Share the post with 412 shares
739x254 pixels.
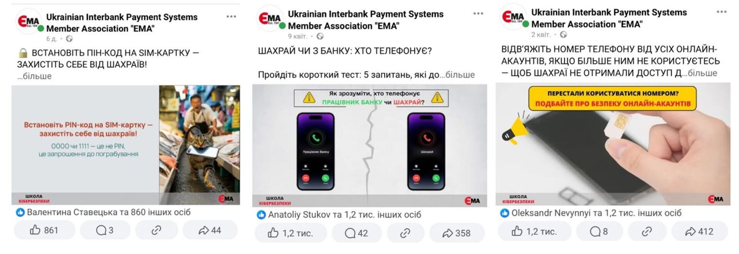click(700, 231)
